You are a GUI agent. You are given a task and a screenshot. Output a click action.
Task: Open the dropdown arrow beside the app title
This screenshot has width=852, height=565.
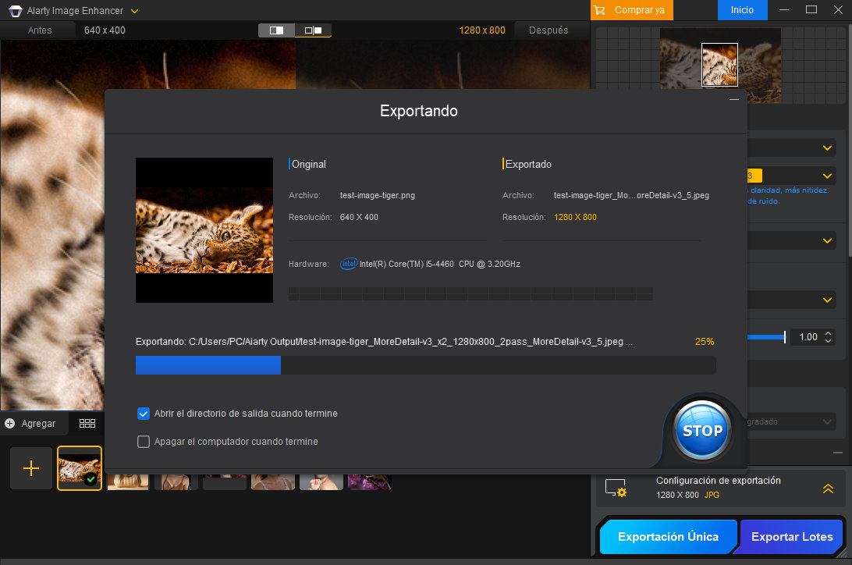[135, 11]
